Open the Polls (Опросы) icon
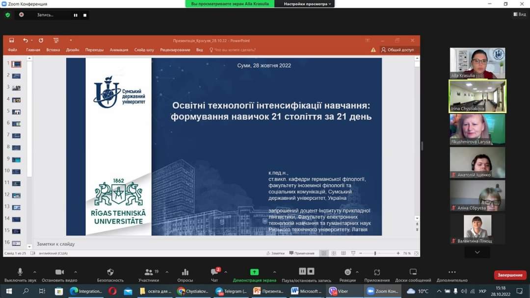 (185, 273)
